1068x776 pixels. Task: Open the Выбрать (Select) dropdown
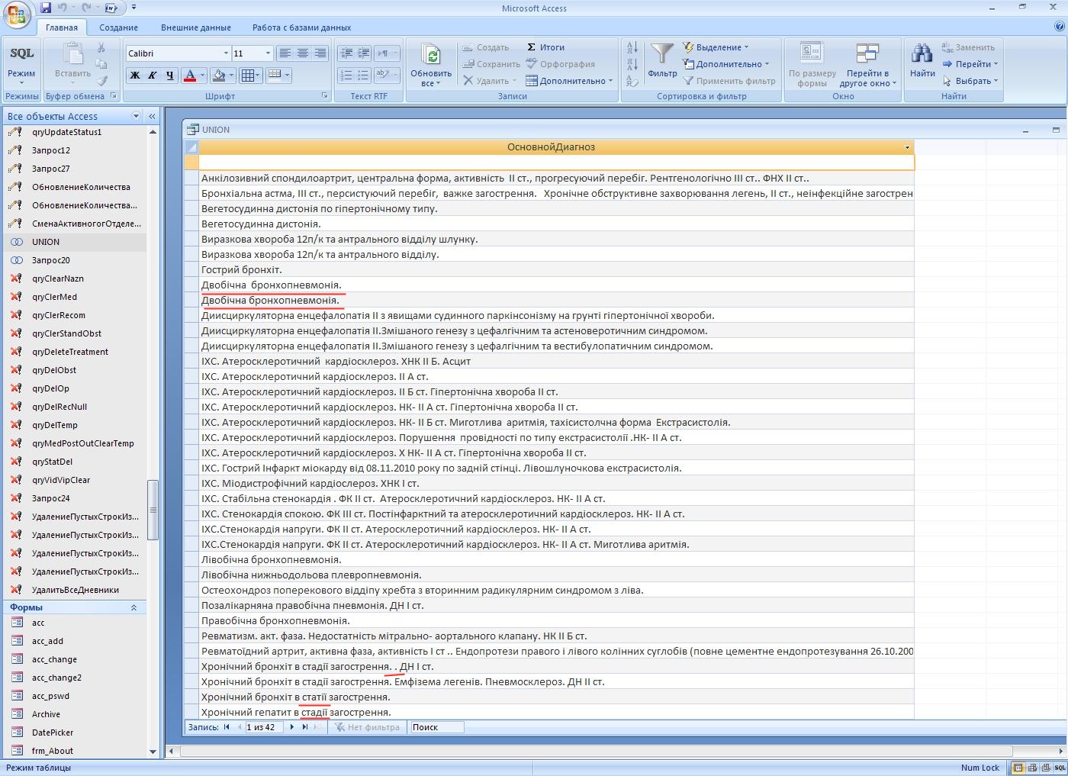click(970, 81)
